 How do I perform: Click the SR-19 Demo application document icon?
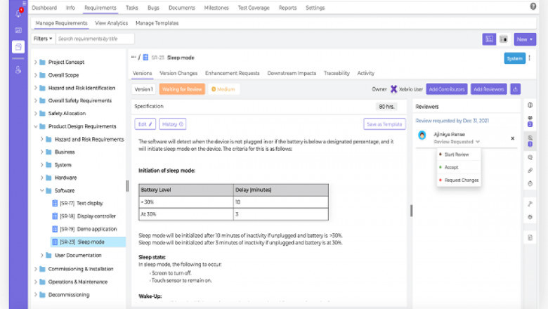pyautogui.click(x=55, y=229)
